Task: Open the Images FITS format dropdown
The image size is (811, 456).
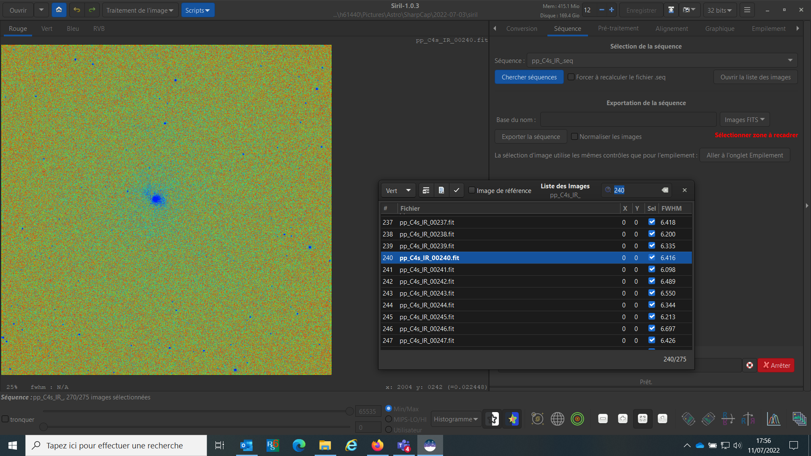Action: pos(744,120)
